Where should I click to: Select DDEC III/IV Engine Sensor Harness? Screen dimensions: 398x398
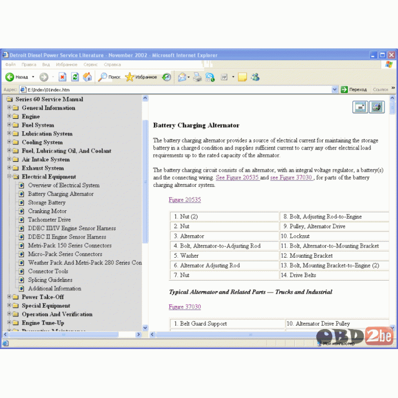coord(72,228)
